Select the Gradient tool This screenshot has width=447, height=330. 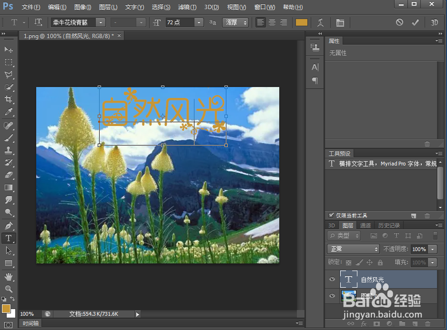pos(9,187)
